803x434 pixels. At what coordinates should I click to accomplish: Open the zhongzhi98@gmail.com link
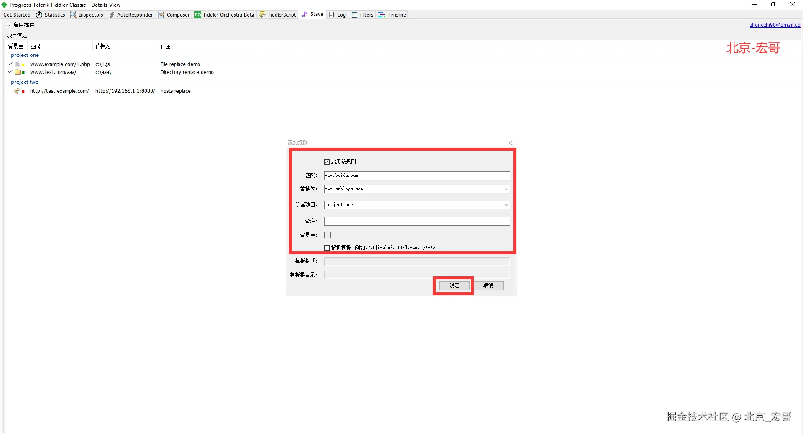(775, 25)
